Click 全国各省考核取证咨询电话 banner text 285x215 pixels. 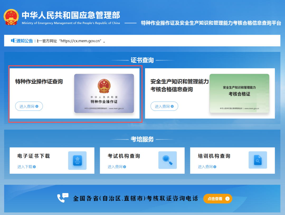pos(135,198)
